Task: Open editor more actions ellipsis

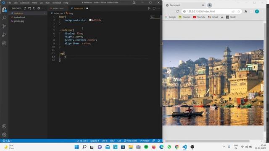Action: [158, 8]
